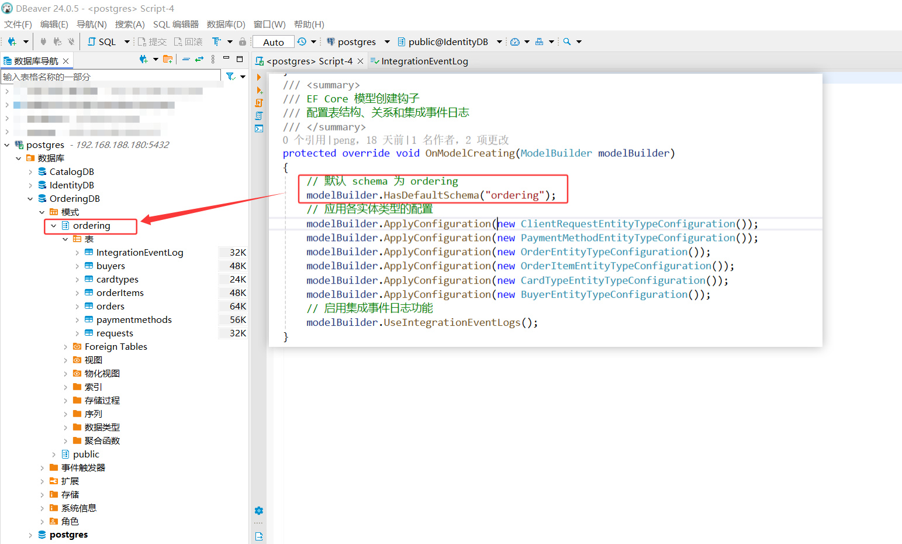
Task: Expand the Foreign Tables folder
Action: pyautogui.click(x=65, y=346)
